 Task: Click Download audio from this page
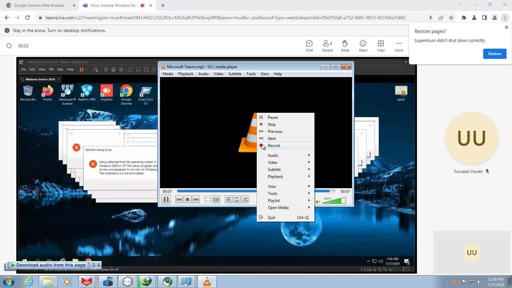click(x=49, y=265)
